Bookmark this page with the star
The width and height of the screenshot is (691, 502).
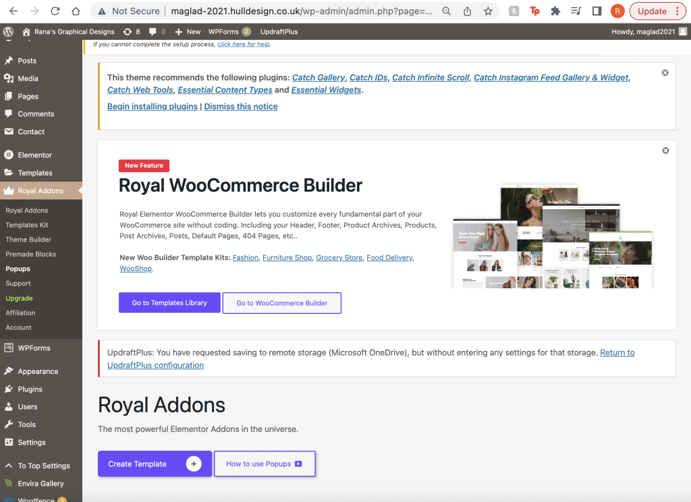tap(488, 11)
